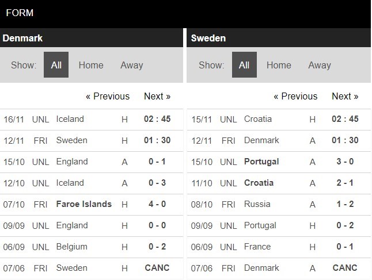Open Denmark's match against Belgium
This screenshot has width=372, height=280.
(x=72, y=247)
